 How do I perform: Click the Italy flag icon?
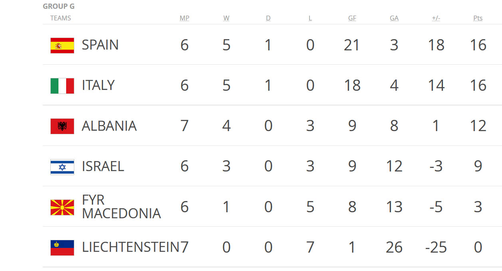[62, 86]
